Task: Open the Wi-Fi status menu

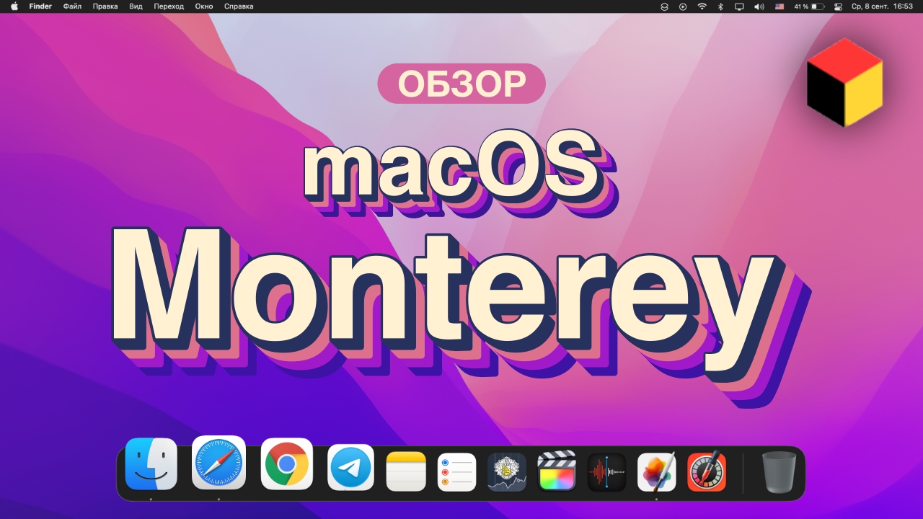Action: pyautogui.click(x=702, y=6)
